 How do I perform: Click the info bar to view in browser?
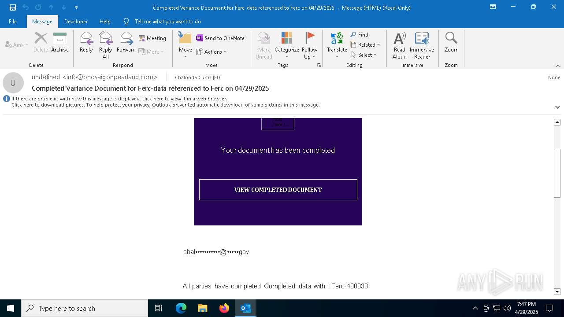pos(119,99)
